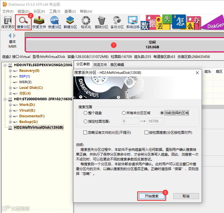
Task: Click the HD0 INTEL SSD disk icon
Action: click(x=10, y=65)
